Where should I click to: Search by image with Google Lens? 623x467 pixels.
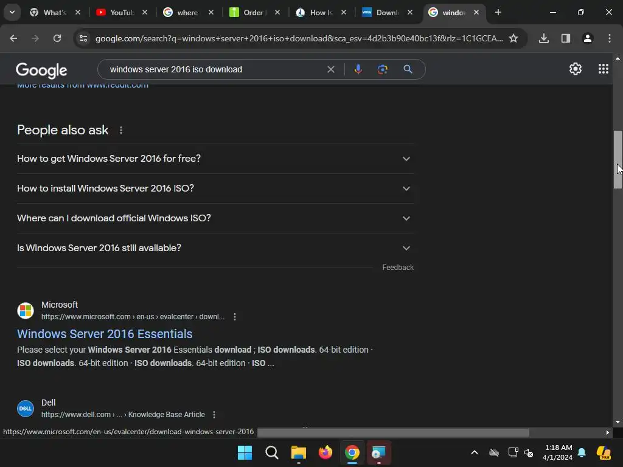(382, 69)
